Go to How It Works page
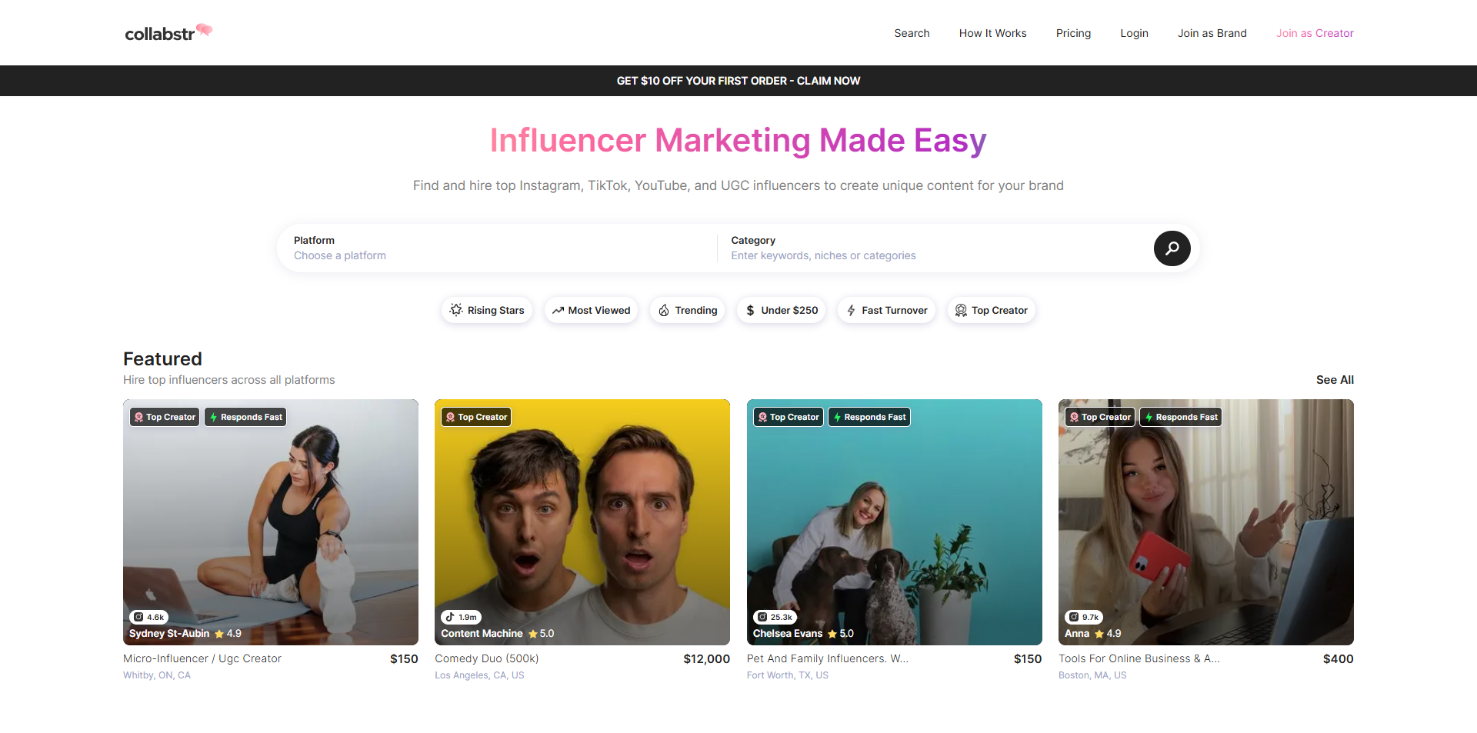Image resolution: width=1477 pixels, height=733 pixels. [992, 33]
